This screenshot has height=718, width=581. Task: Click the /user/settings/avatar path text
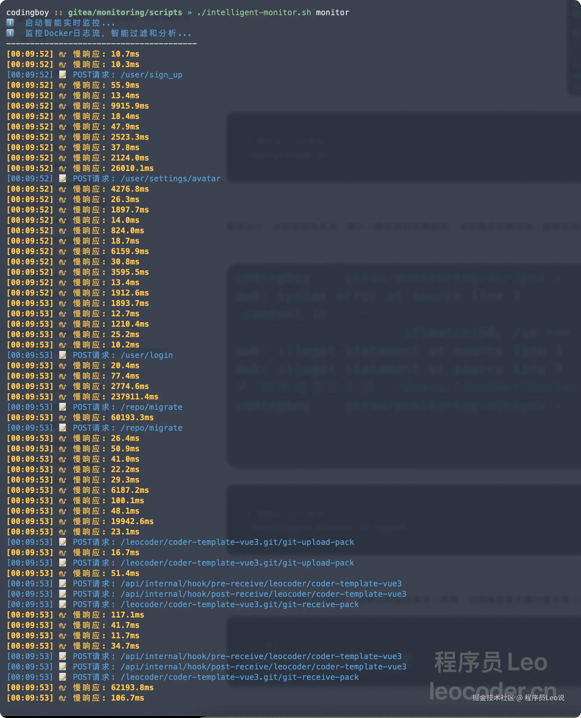point(170,179)
